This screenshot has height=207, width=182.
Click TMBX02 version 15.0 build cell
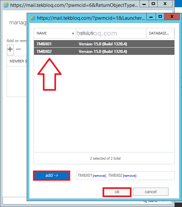click(103, 51)
